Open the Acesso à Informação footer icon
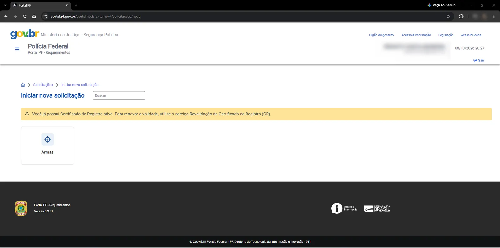The height and width of the screenshot is (248, 500). point(344,208)
